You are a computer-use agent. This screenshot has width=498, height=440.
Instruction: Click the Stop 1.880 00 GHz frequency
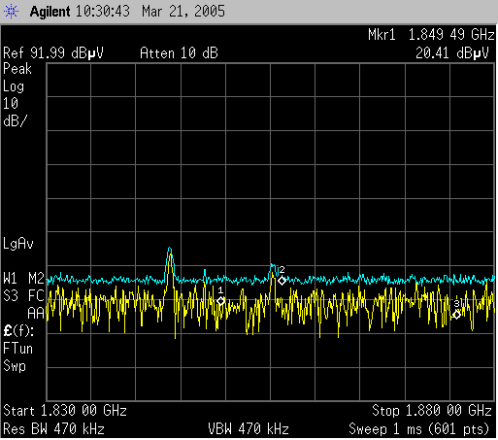(x=432, y=411)
